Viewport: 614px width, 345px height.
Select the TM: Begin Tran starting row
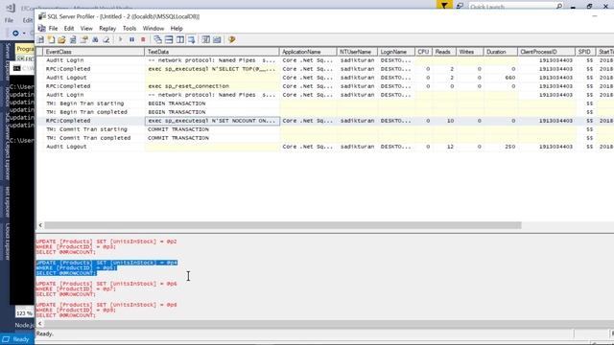tap(325, 103)
